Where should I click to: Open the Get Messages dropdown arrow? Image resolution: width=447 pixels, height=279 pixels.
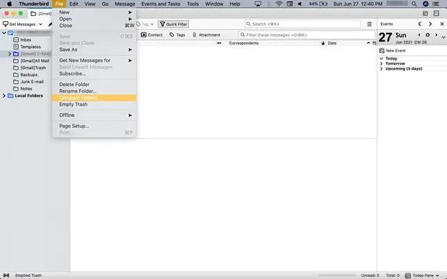[41, 24]
